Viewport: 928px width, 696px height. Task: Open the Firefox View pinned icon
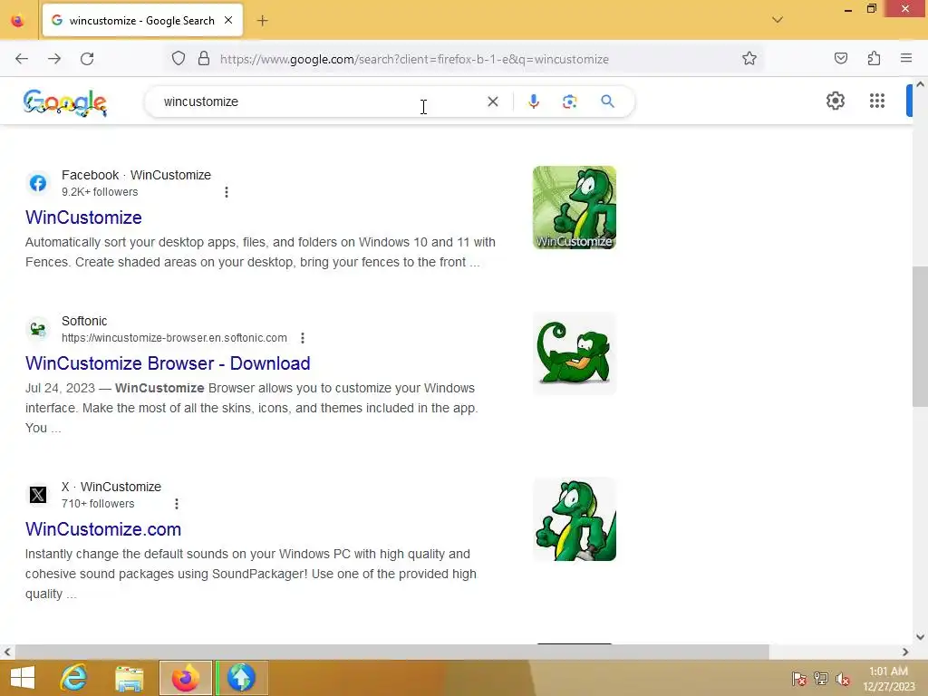click(x=18, y=21)
